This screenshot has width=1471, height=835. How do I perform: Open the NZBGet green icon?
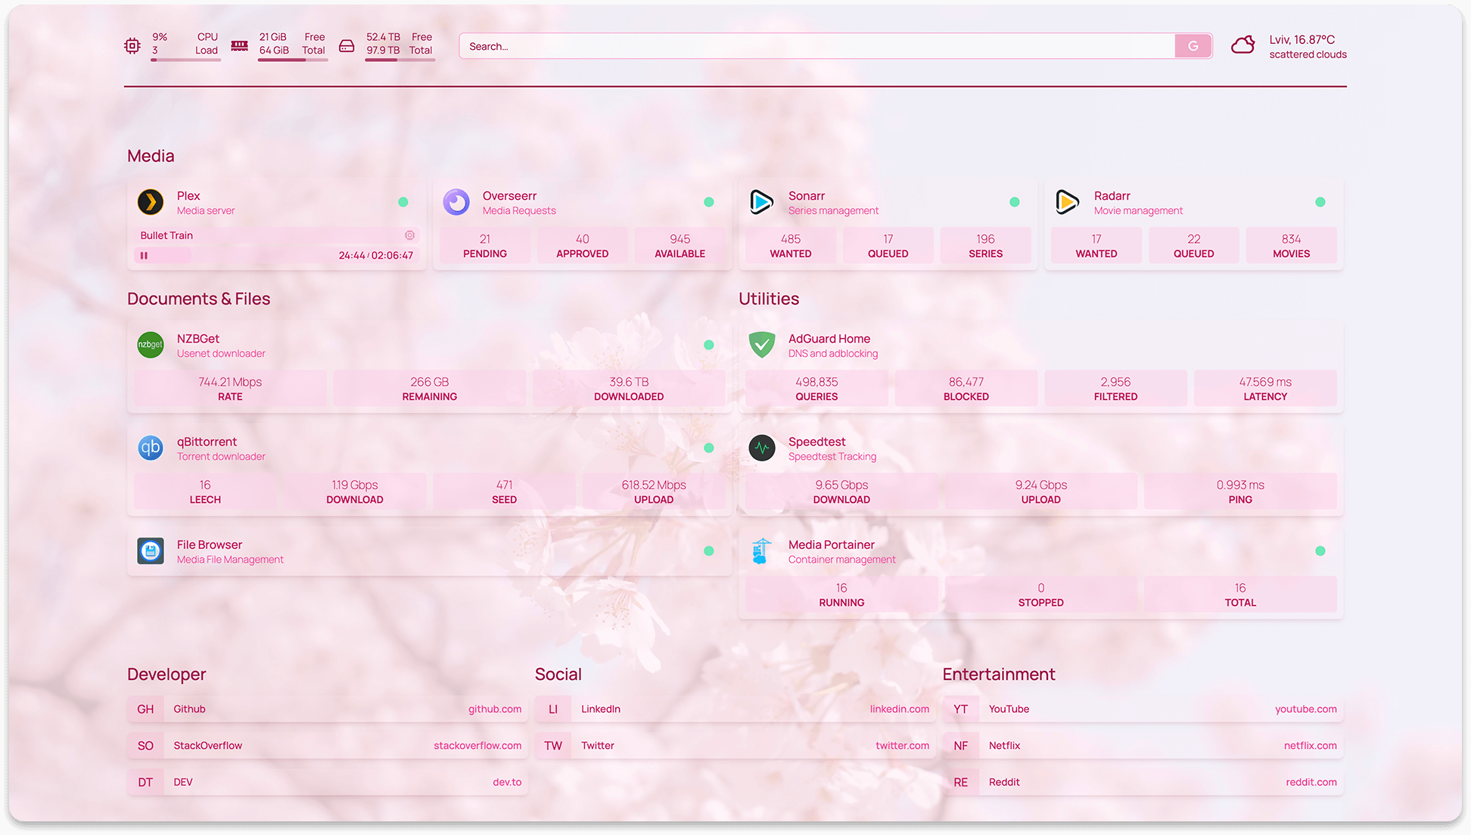pos(151,345)
